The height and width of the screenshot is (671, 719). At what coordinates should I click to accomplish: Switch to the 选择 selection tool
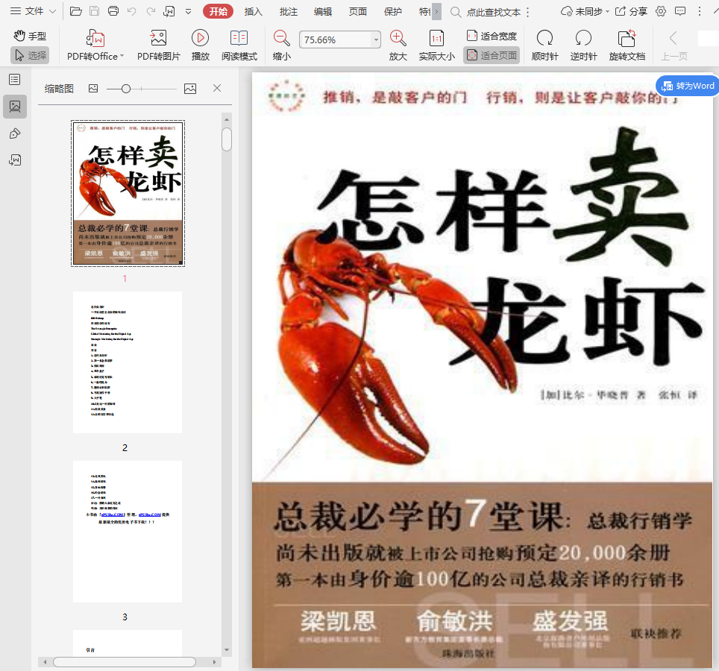click(30, 55)
